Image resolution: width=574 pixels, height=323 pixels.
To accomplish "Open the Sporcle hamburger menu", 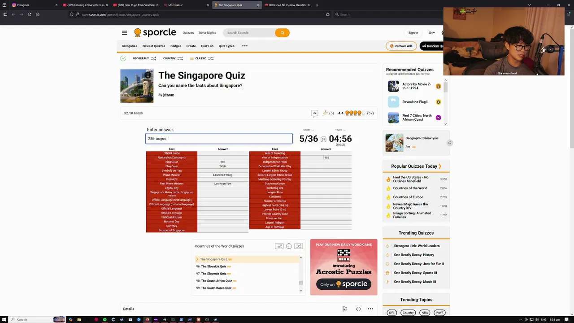I will 124,33.
